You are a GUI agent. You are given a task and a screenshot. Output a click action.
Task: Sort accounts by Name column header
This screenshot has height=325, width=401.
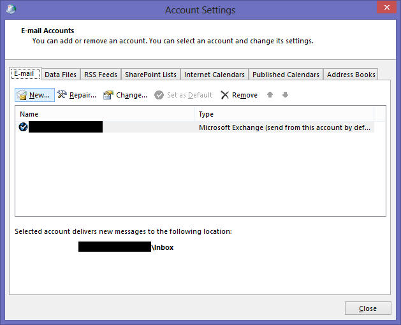[x=105, y=114]
